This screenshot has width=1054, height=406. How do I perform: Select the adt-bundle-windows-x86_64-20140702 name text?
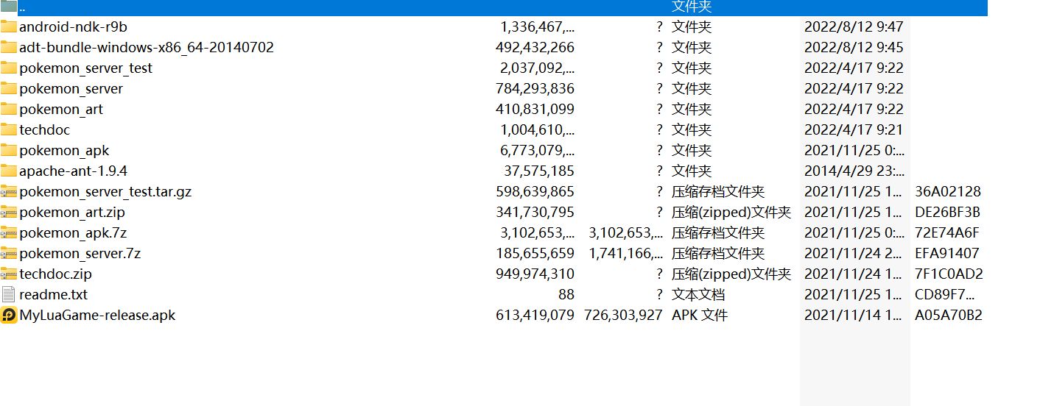tap(147, 48)
